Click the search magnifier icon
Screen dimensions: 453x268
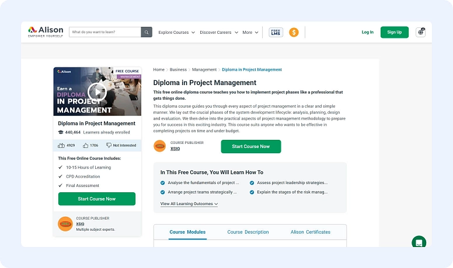pos(147,32)
